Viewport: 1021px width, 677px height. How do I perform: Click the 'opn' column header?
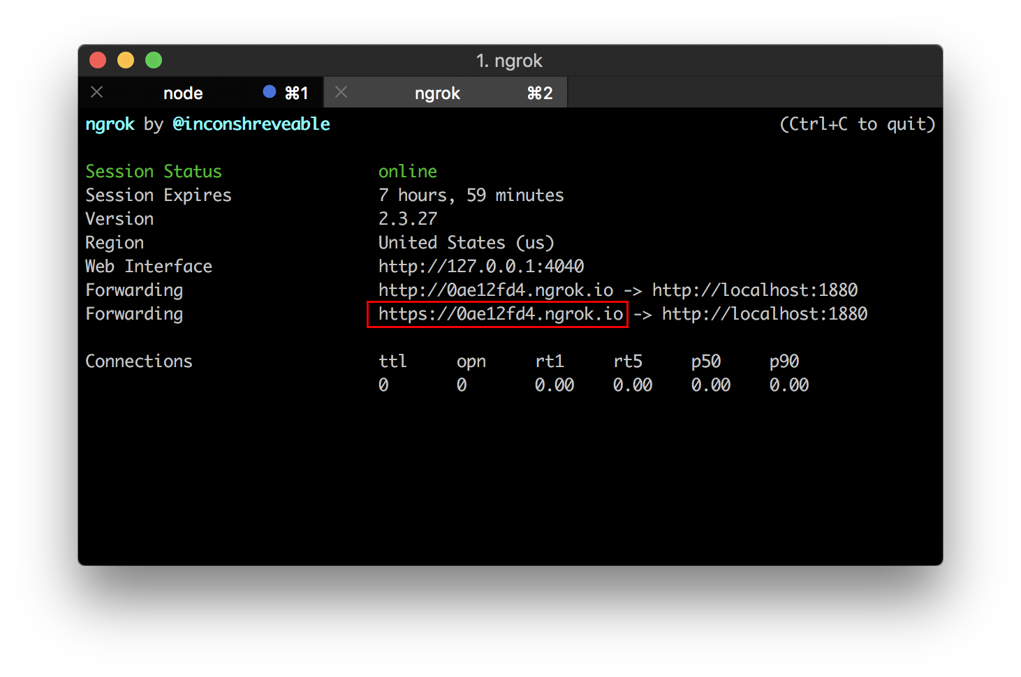(x=471, y=362)
